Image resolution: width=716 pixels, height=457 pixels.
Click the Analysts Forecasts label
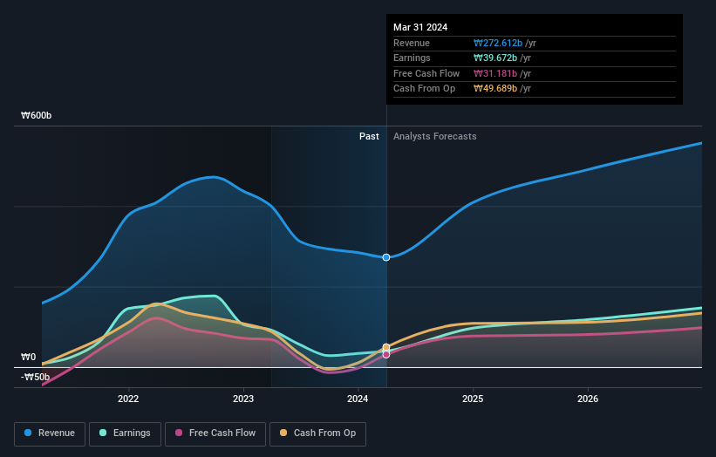coord(434,136)
